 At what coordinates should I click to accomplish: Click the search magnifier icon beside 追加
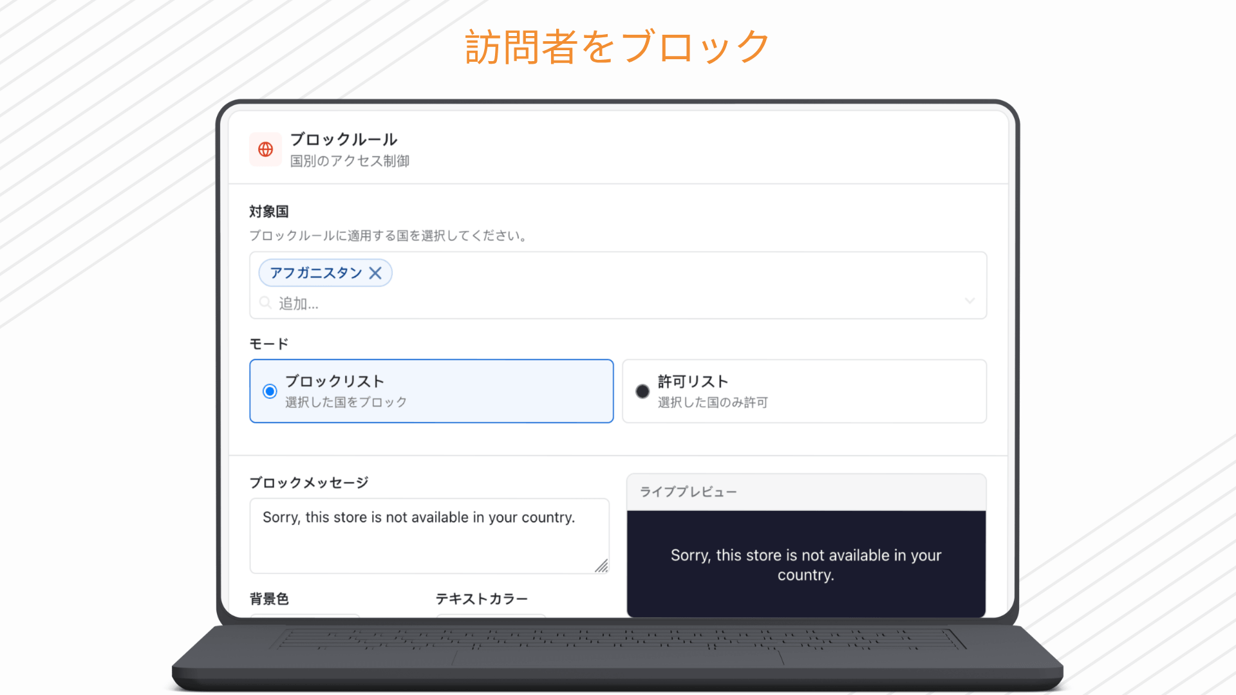(x=265, y=302)
